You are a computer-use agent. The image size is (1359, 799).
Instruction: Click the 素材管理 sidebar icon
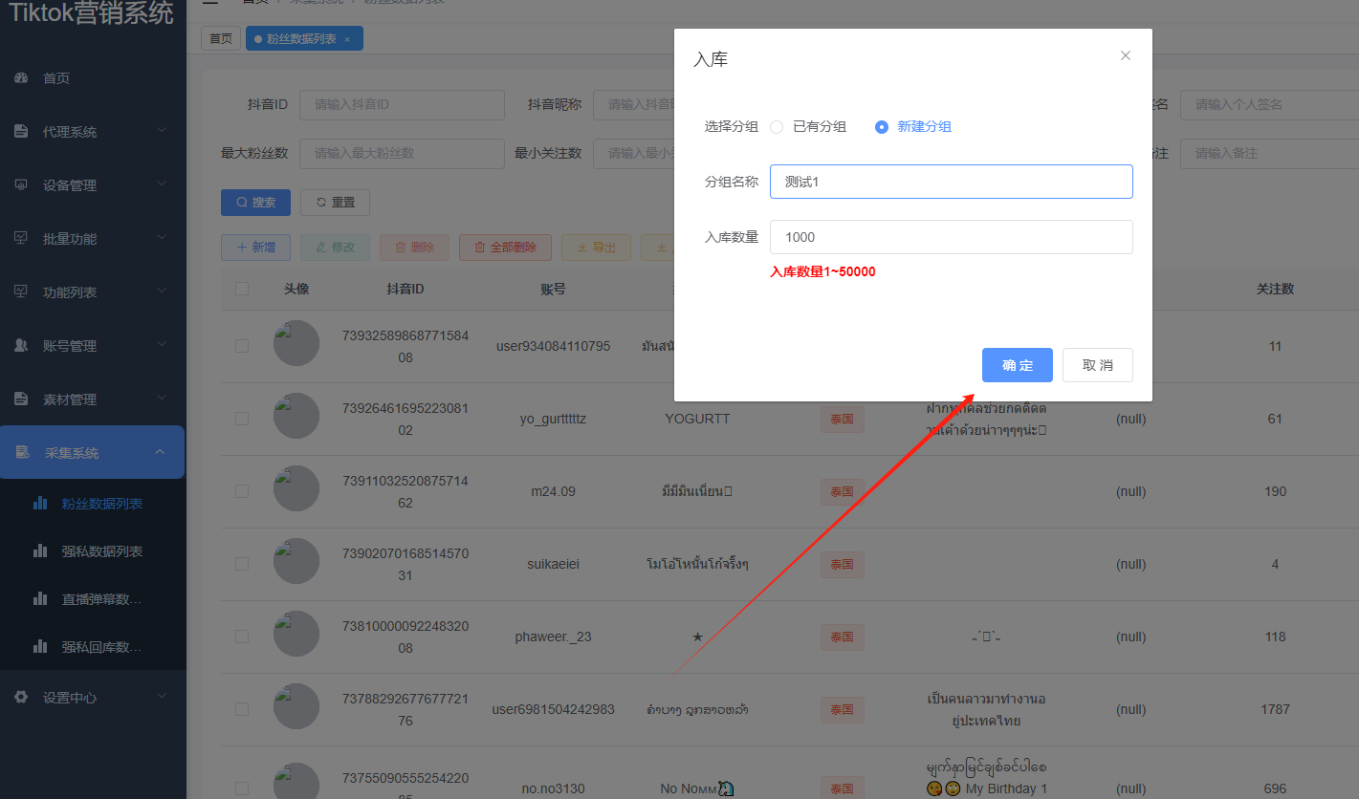(21, 399)
